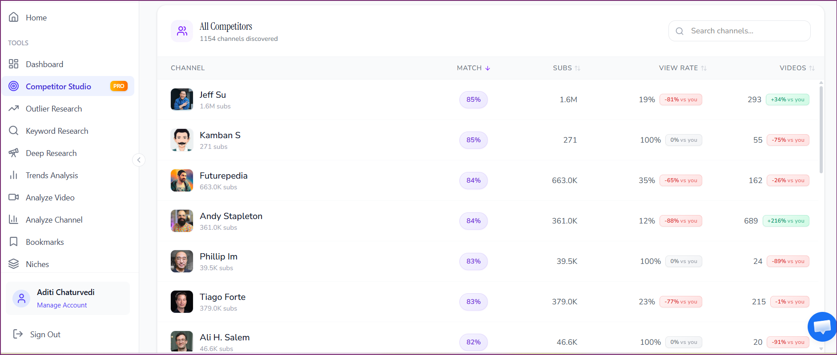Select the Niches layers icon
The width and height of the screenshot is (837, 355).
(13, 264)
